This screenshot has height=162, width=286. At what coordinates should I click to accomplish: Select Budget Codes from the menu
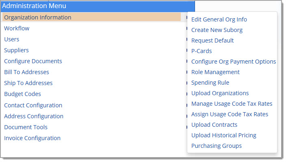pos(22,94)
